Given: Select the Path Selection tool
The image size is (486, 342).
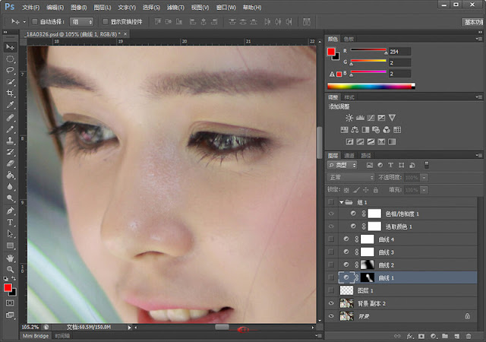Looking at the screenshot, I should [10, 233].
